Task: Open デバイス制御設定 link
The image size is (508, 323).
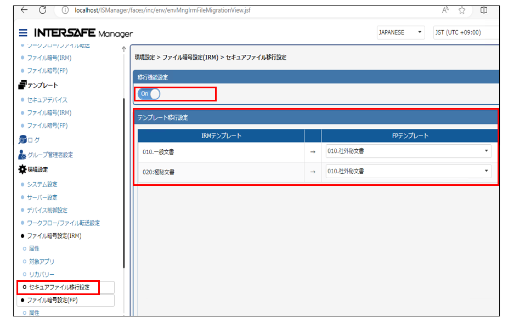Action: [47, 210]
